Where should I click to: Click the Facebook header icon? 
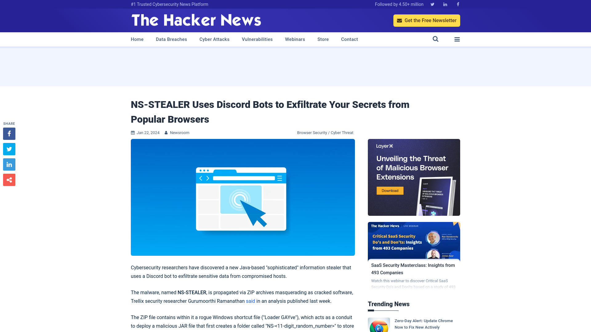pyautogui.click(x=458, y=4)
